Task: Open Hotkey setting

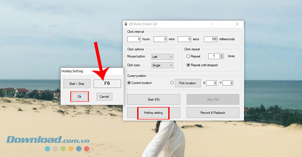Action: click(154, 113)
